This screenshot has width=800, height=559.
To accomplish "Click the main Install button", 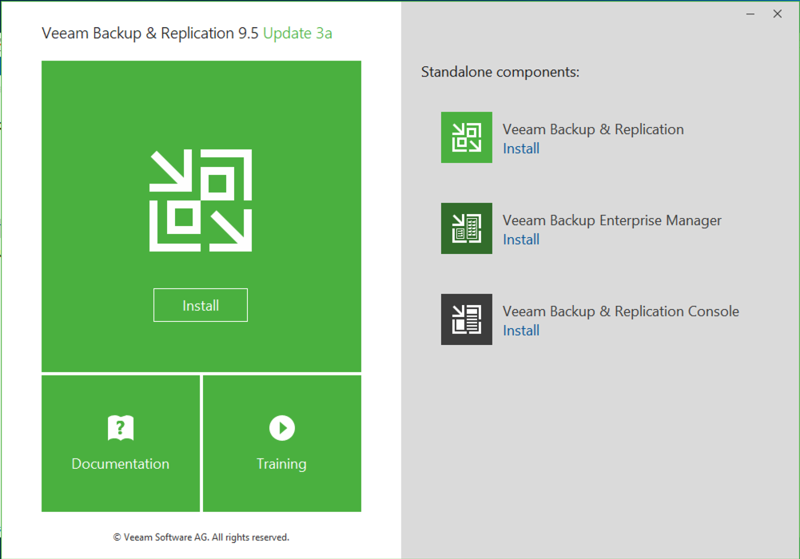I will [200, 305].
